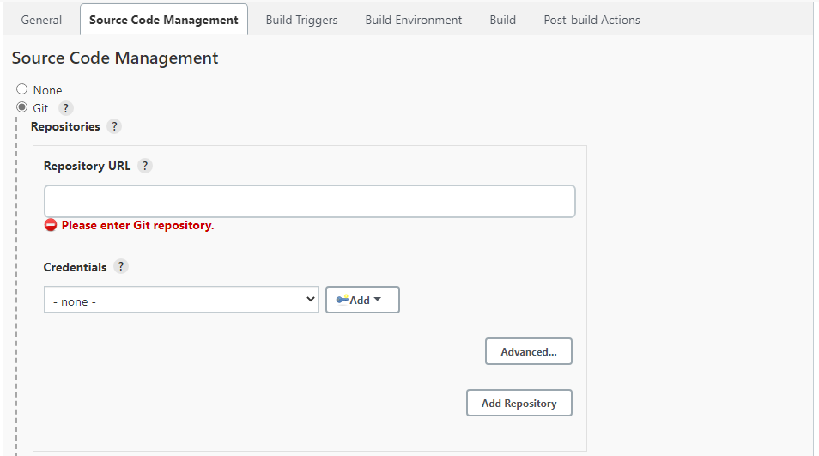Switch to the General tab

tap(41, 20)
